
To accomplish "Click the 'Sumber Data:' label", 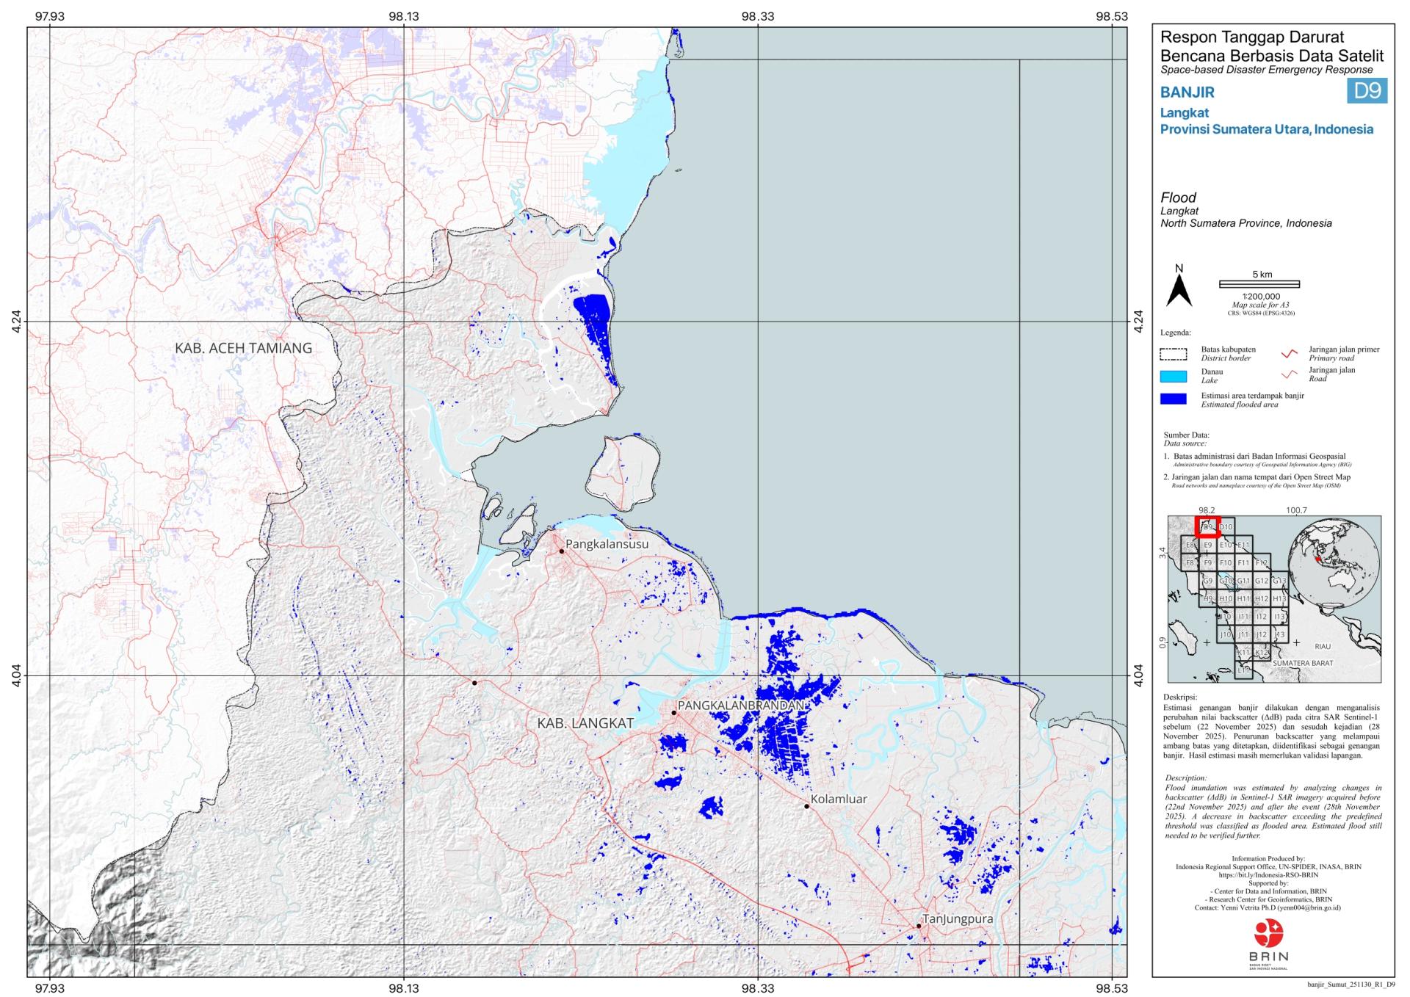I will (1186, 435).
